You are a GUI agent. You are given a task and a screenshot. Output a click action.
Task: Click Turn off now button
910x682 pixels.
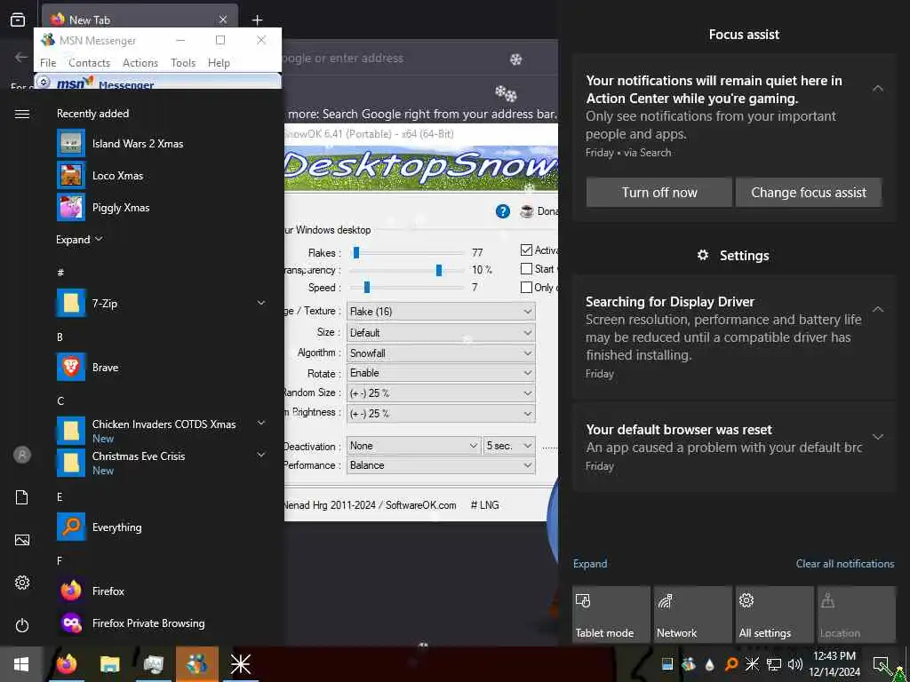659,193
